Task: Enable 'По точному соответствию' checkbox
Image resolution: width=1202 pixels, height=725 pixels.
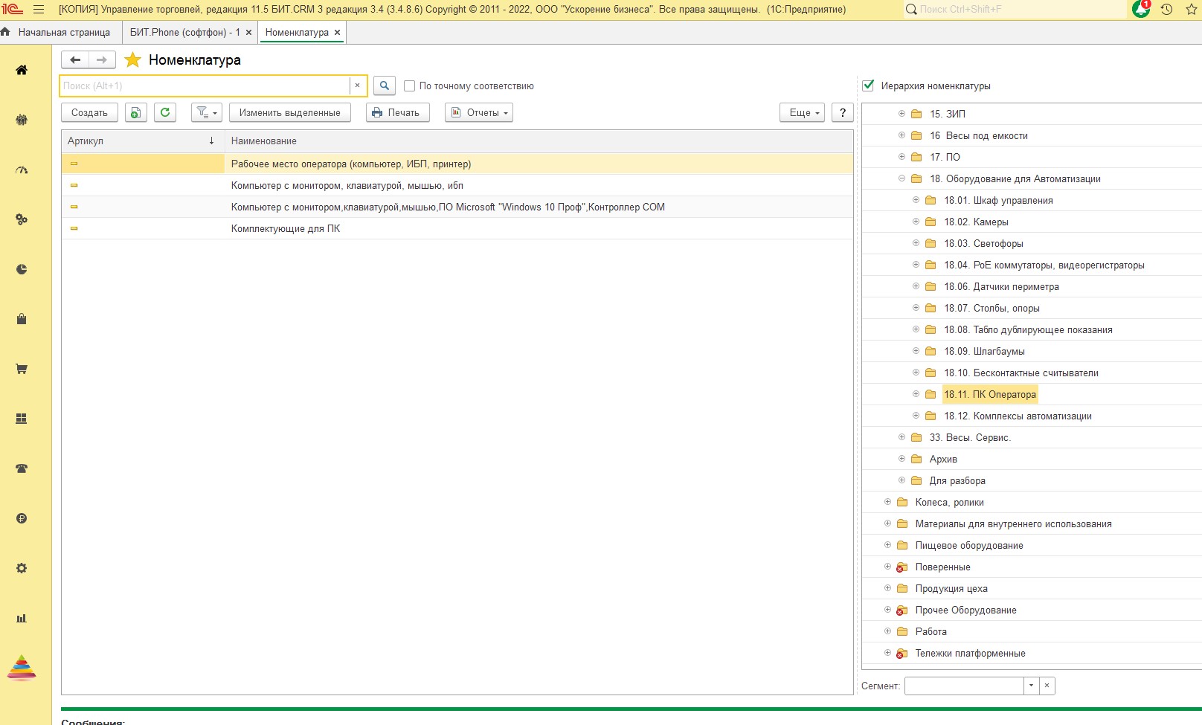Action: 409,86
